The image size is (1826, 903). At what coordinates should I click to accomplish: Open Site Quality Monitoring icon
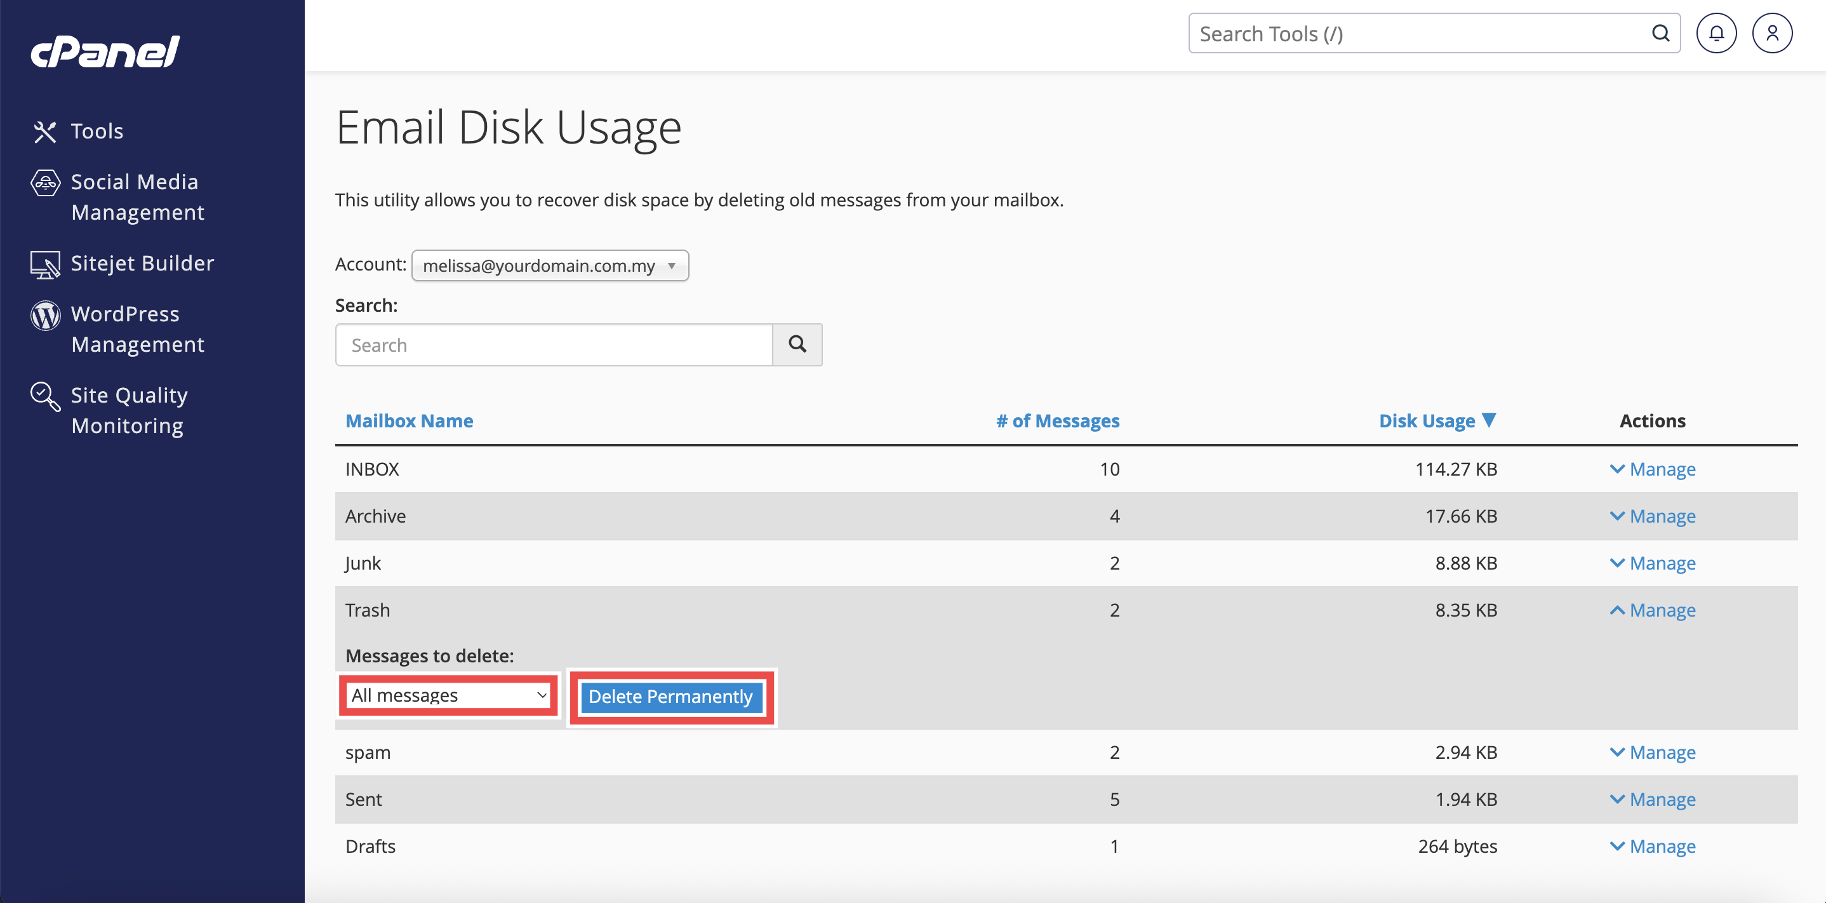pos(45,396)
